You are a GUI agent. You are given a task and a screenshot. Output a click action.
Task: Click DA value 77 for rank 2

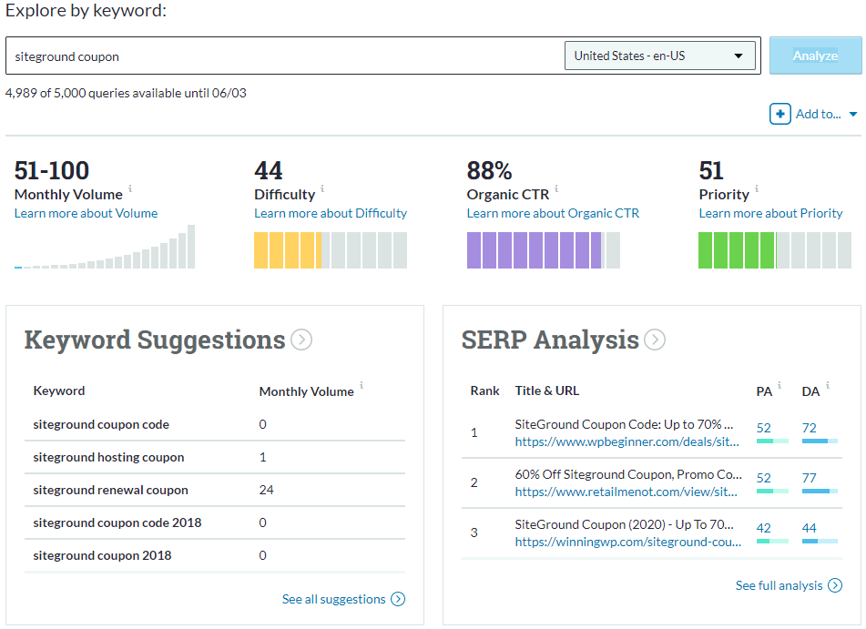(x=810, y=478)
